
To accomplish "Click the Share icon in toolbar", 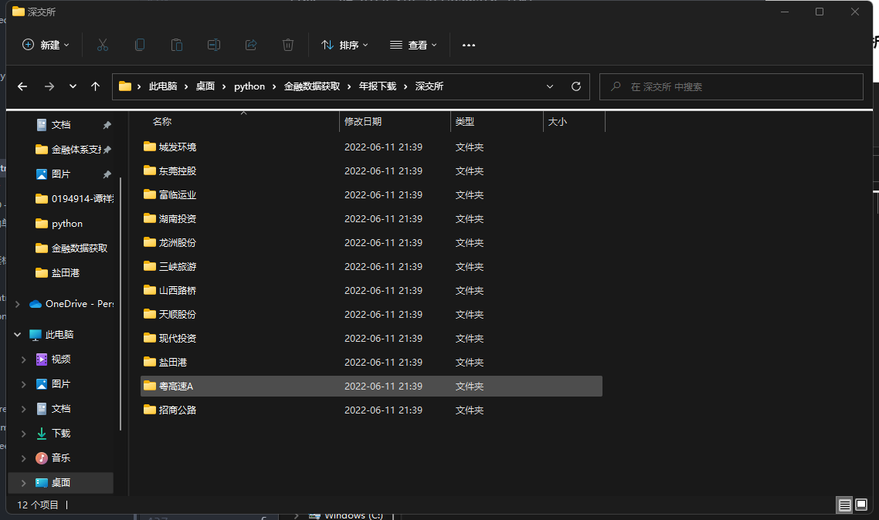I will click(251, 45).
